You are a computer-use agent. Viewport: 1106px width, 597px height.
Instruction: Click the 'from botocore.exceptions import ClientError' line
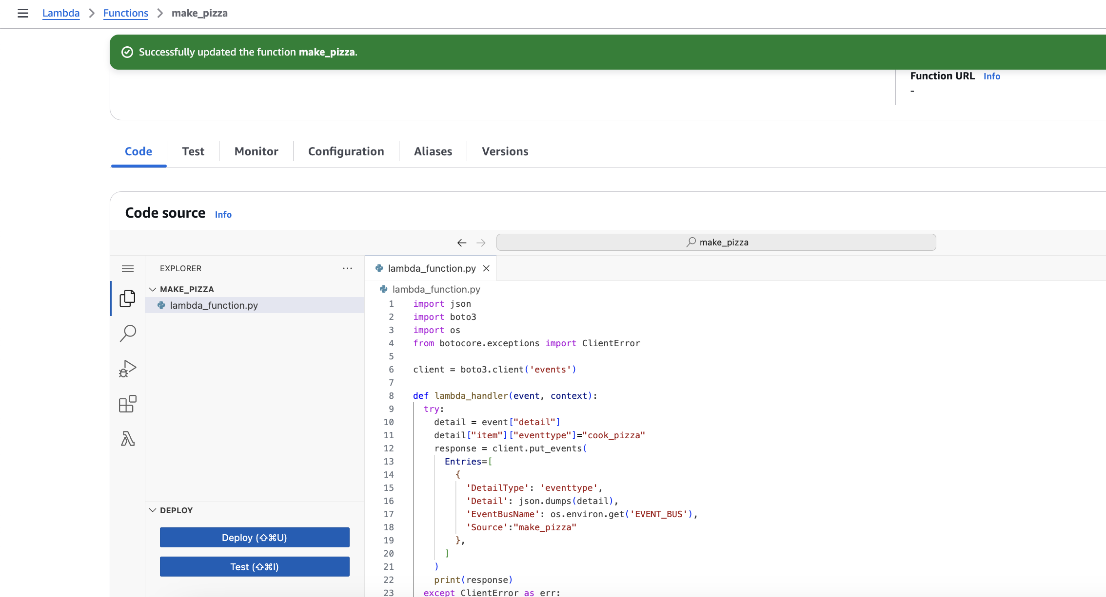(x=527, y=343)
